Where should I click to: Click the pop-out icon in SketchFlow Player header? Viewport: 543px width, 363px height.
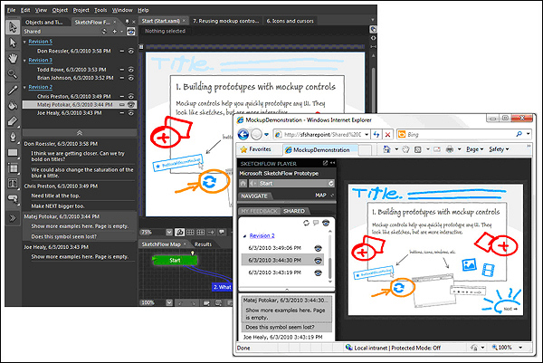325,163
